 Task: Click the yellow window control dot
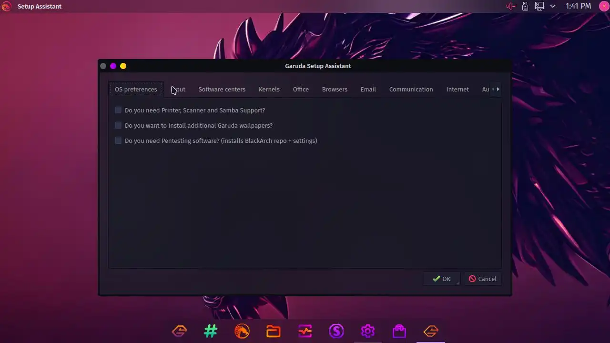123,66
